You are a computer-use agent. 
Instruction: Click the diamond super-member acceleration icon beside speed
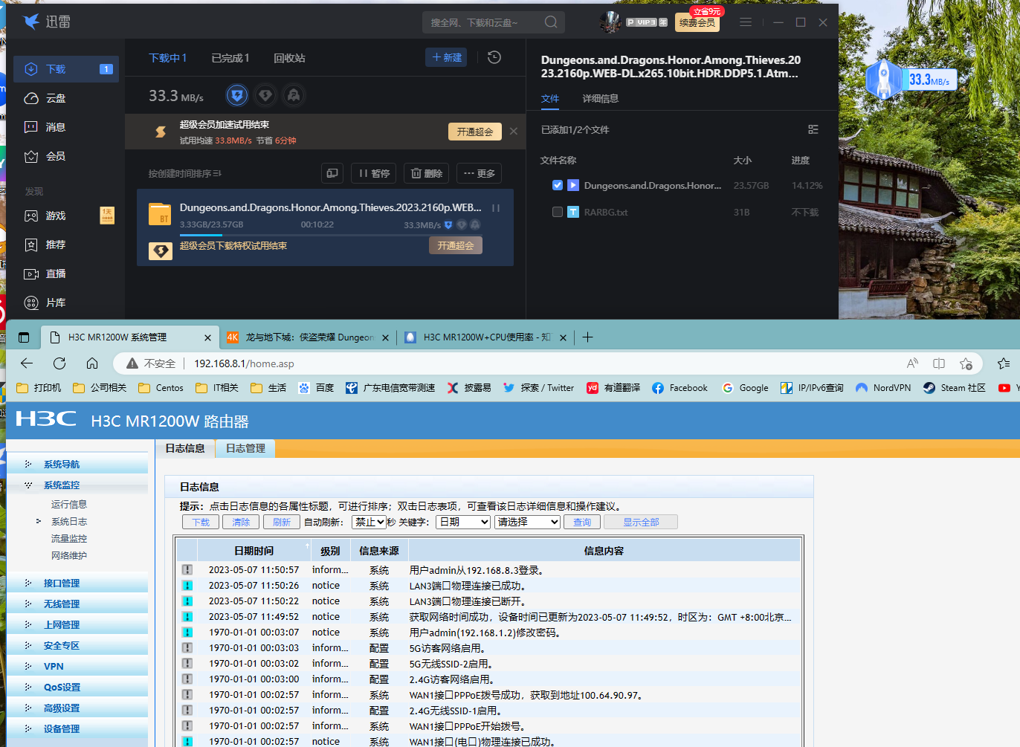(265, 95)
